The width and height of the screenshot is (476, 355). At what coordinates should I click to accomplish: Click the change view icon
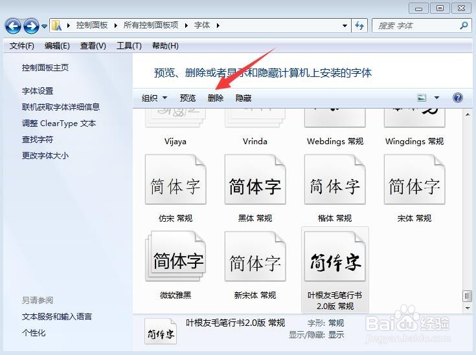(422, 98)
